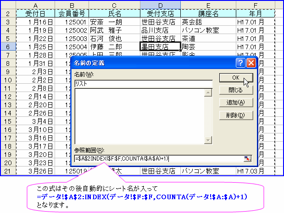
Task: Select row 2 header
Action: coord(8,14)
